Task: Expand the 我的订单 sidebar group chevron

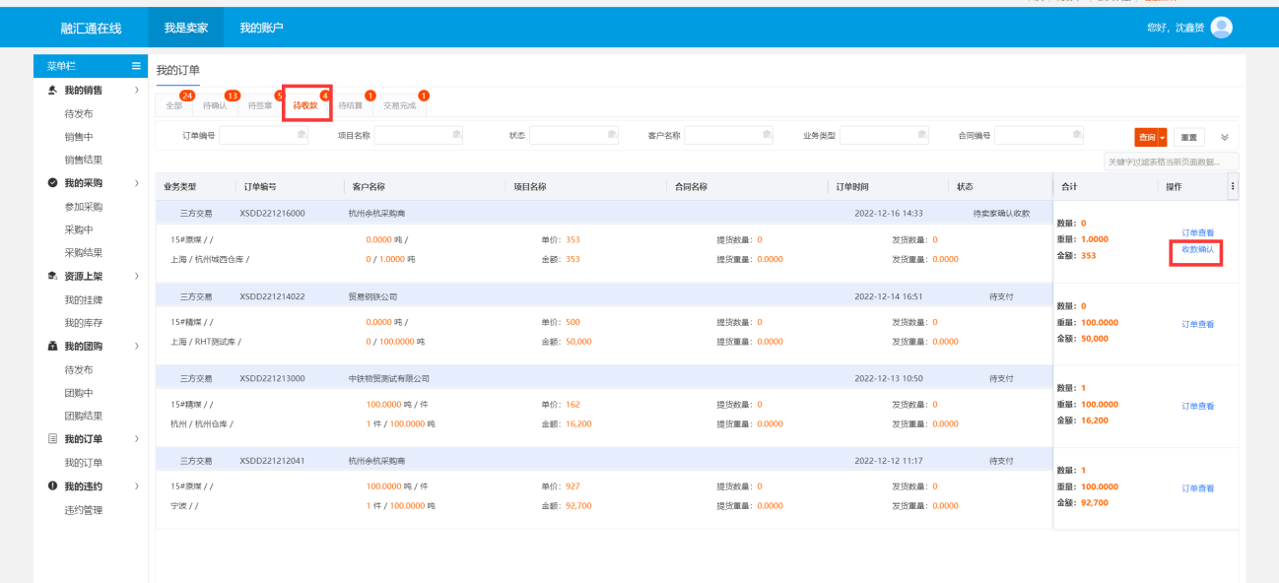Action: 136,439
